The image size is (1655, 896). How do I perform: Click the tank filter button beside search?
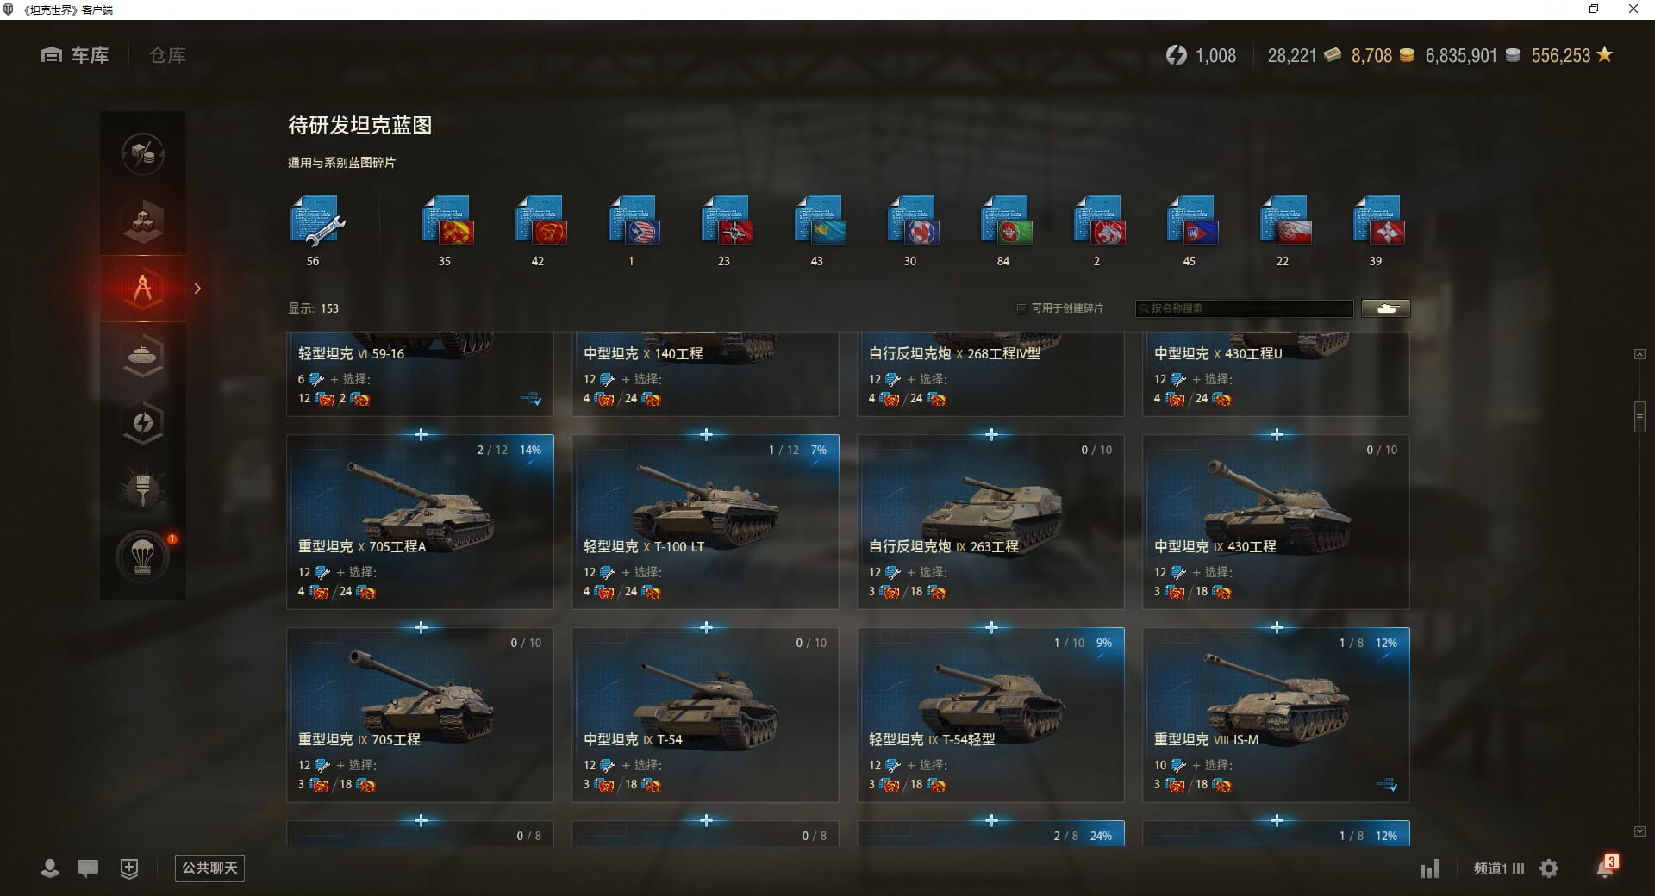pyautogui.click(x=1386, y=308)
